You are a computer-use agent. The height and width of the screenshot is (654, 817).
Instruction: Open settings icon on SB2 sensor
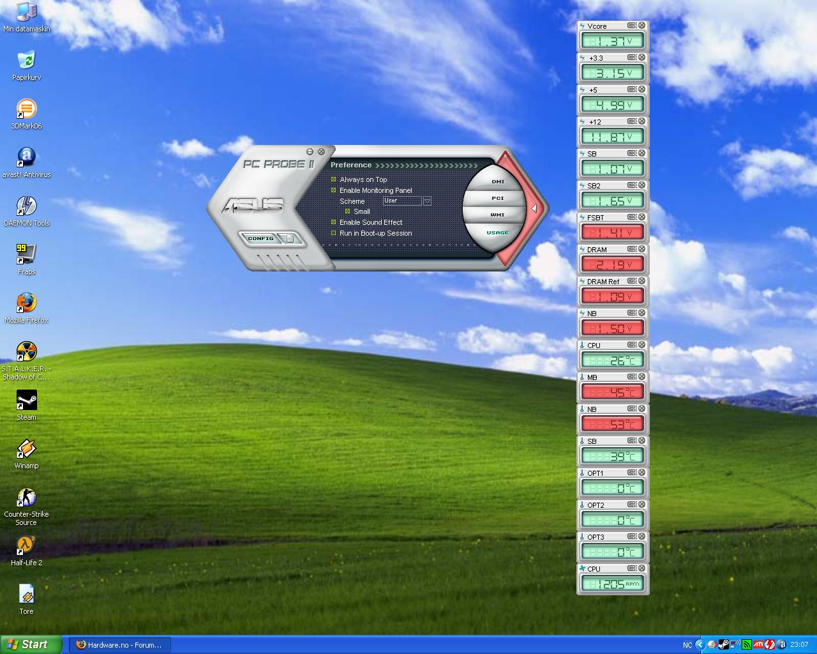pos(632,185)
